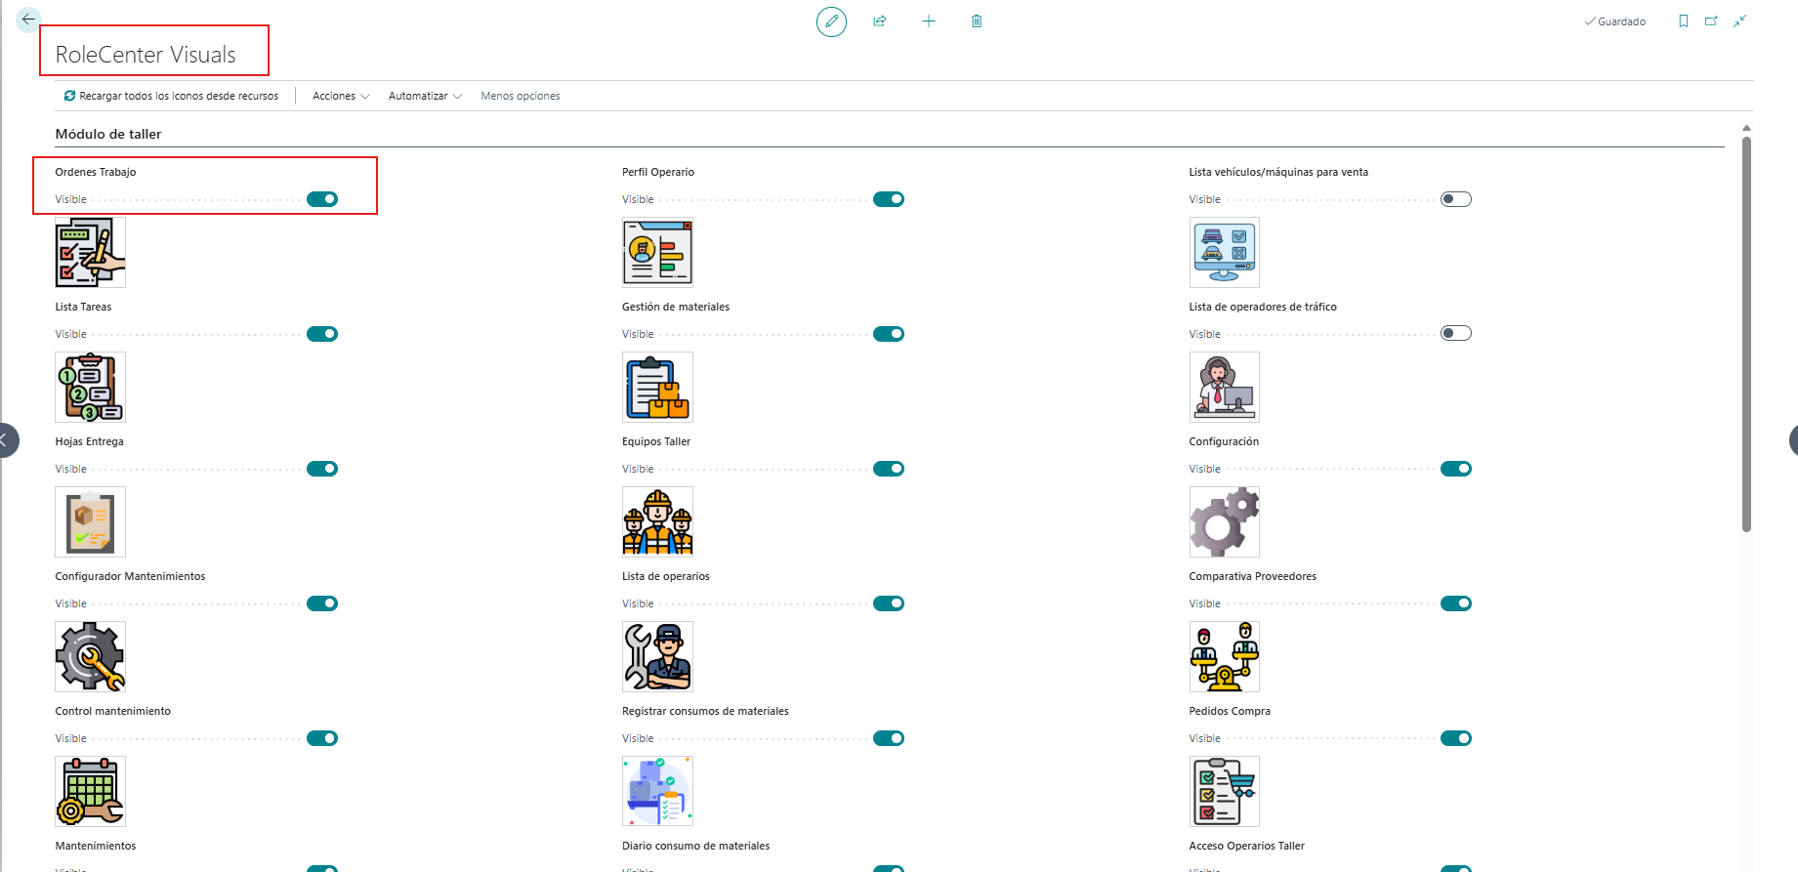Collapse the Módulo de taller section header
Screen dimensions: 1798x872
[108, 134]
